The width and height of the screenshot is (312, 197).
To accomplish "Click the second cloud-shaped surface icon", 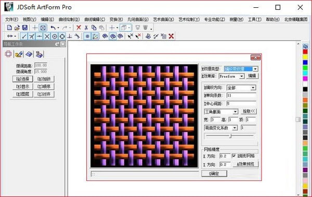I will (113, 36).
